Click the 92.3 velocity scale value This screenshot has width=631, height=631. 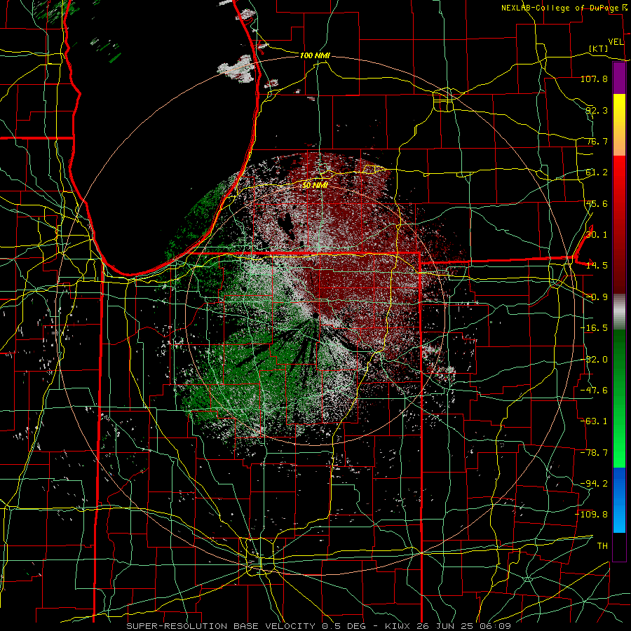597,110
